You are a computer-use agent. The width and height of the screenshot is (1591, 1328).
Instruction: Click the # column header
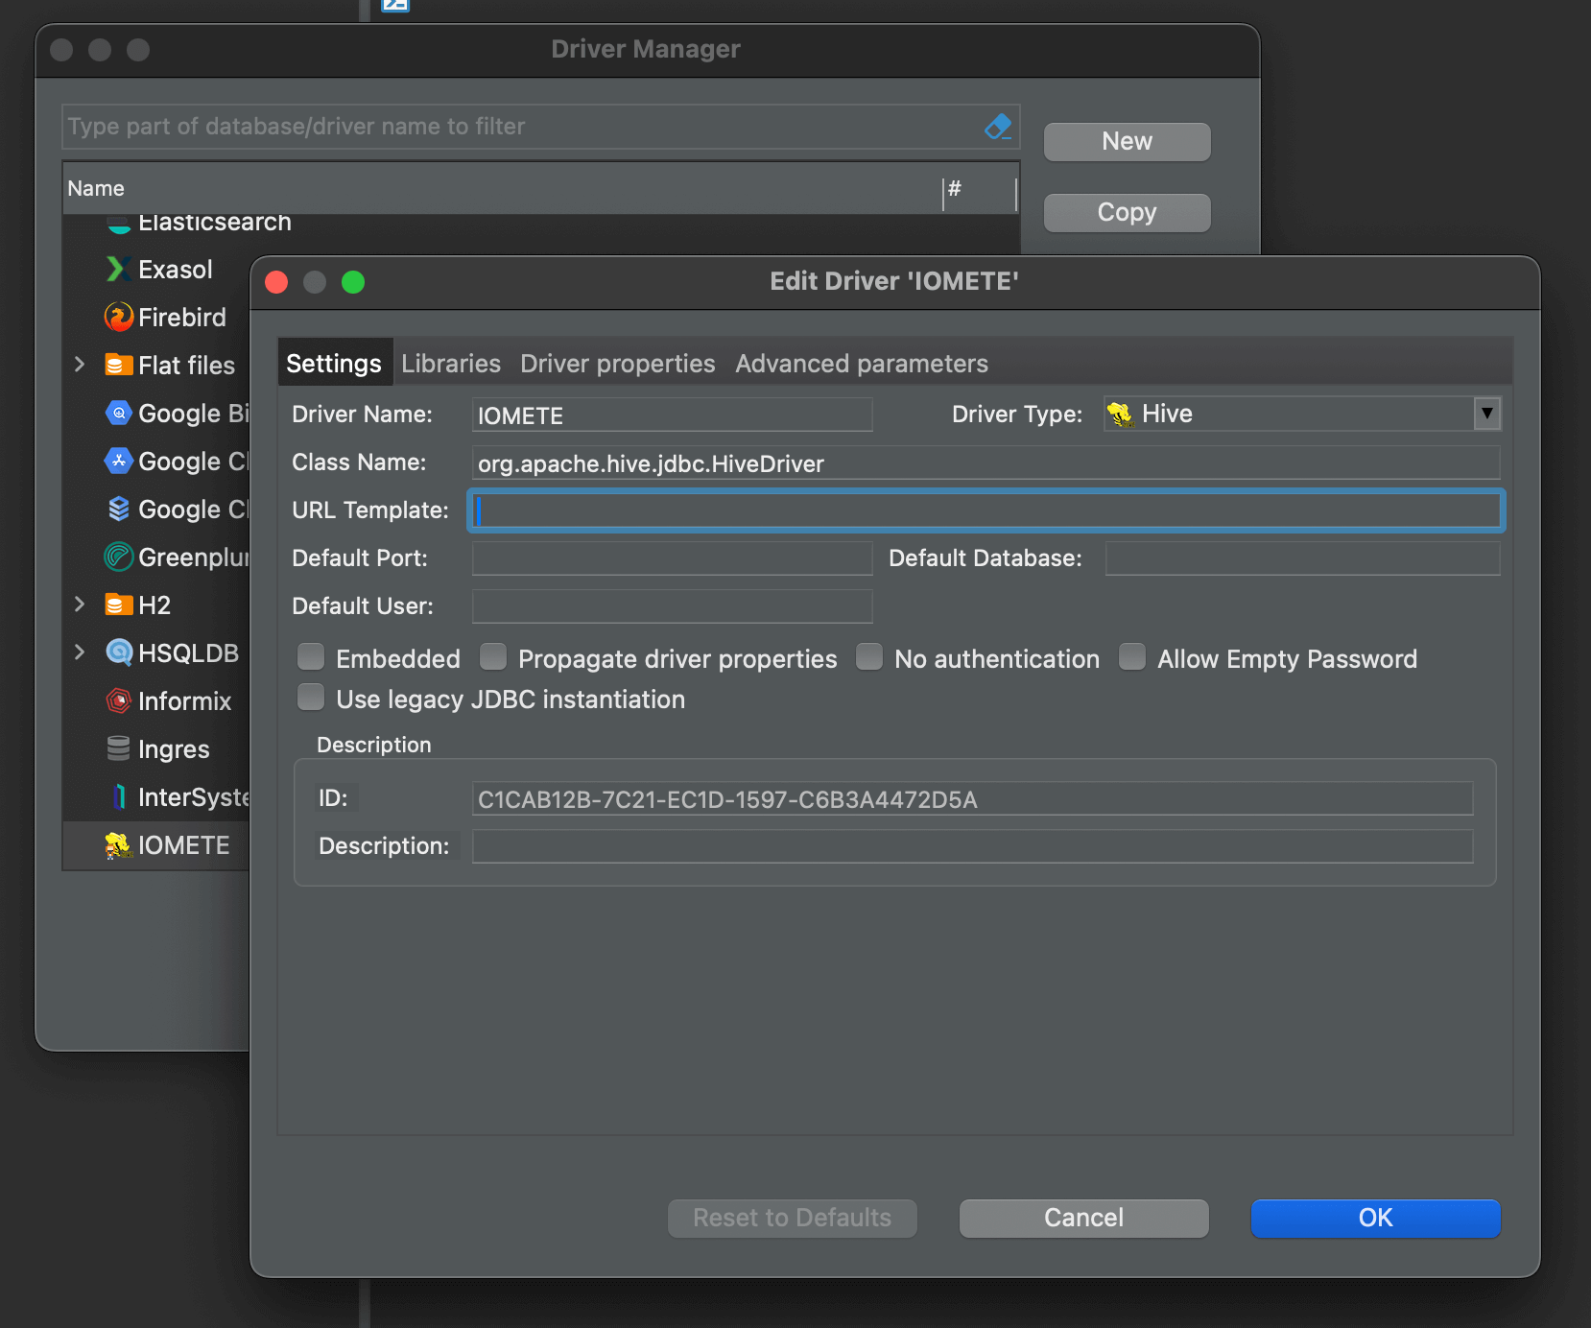(x=980, y=188)
